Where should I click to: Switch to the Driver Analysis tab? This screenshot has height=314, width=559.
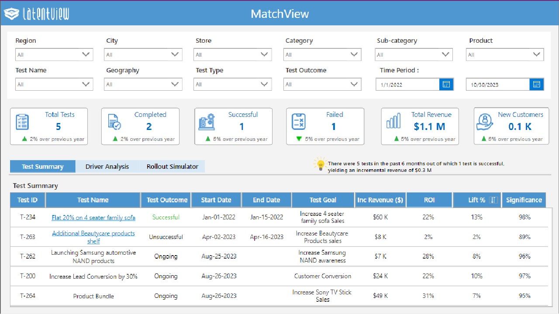pyautogui.click(x=107, y=166)
